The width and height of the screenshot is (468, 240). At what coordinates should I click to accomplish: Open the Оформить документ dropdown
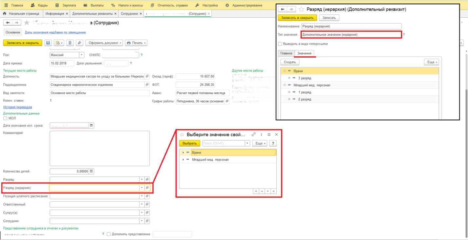[x=104, y=43]
